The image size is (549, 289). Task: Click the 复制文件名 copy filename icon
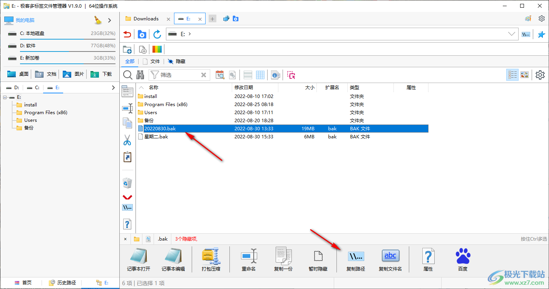[x=390, y=256]
